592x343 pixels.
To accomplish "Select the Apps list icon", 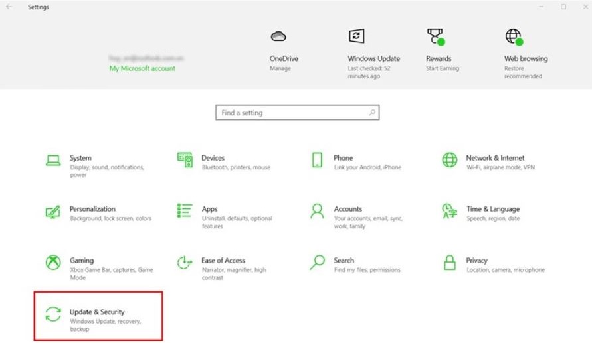I will click(185, 211).
